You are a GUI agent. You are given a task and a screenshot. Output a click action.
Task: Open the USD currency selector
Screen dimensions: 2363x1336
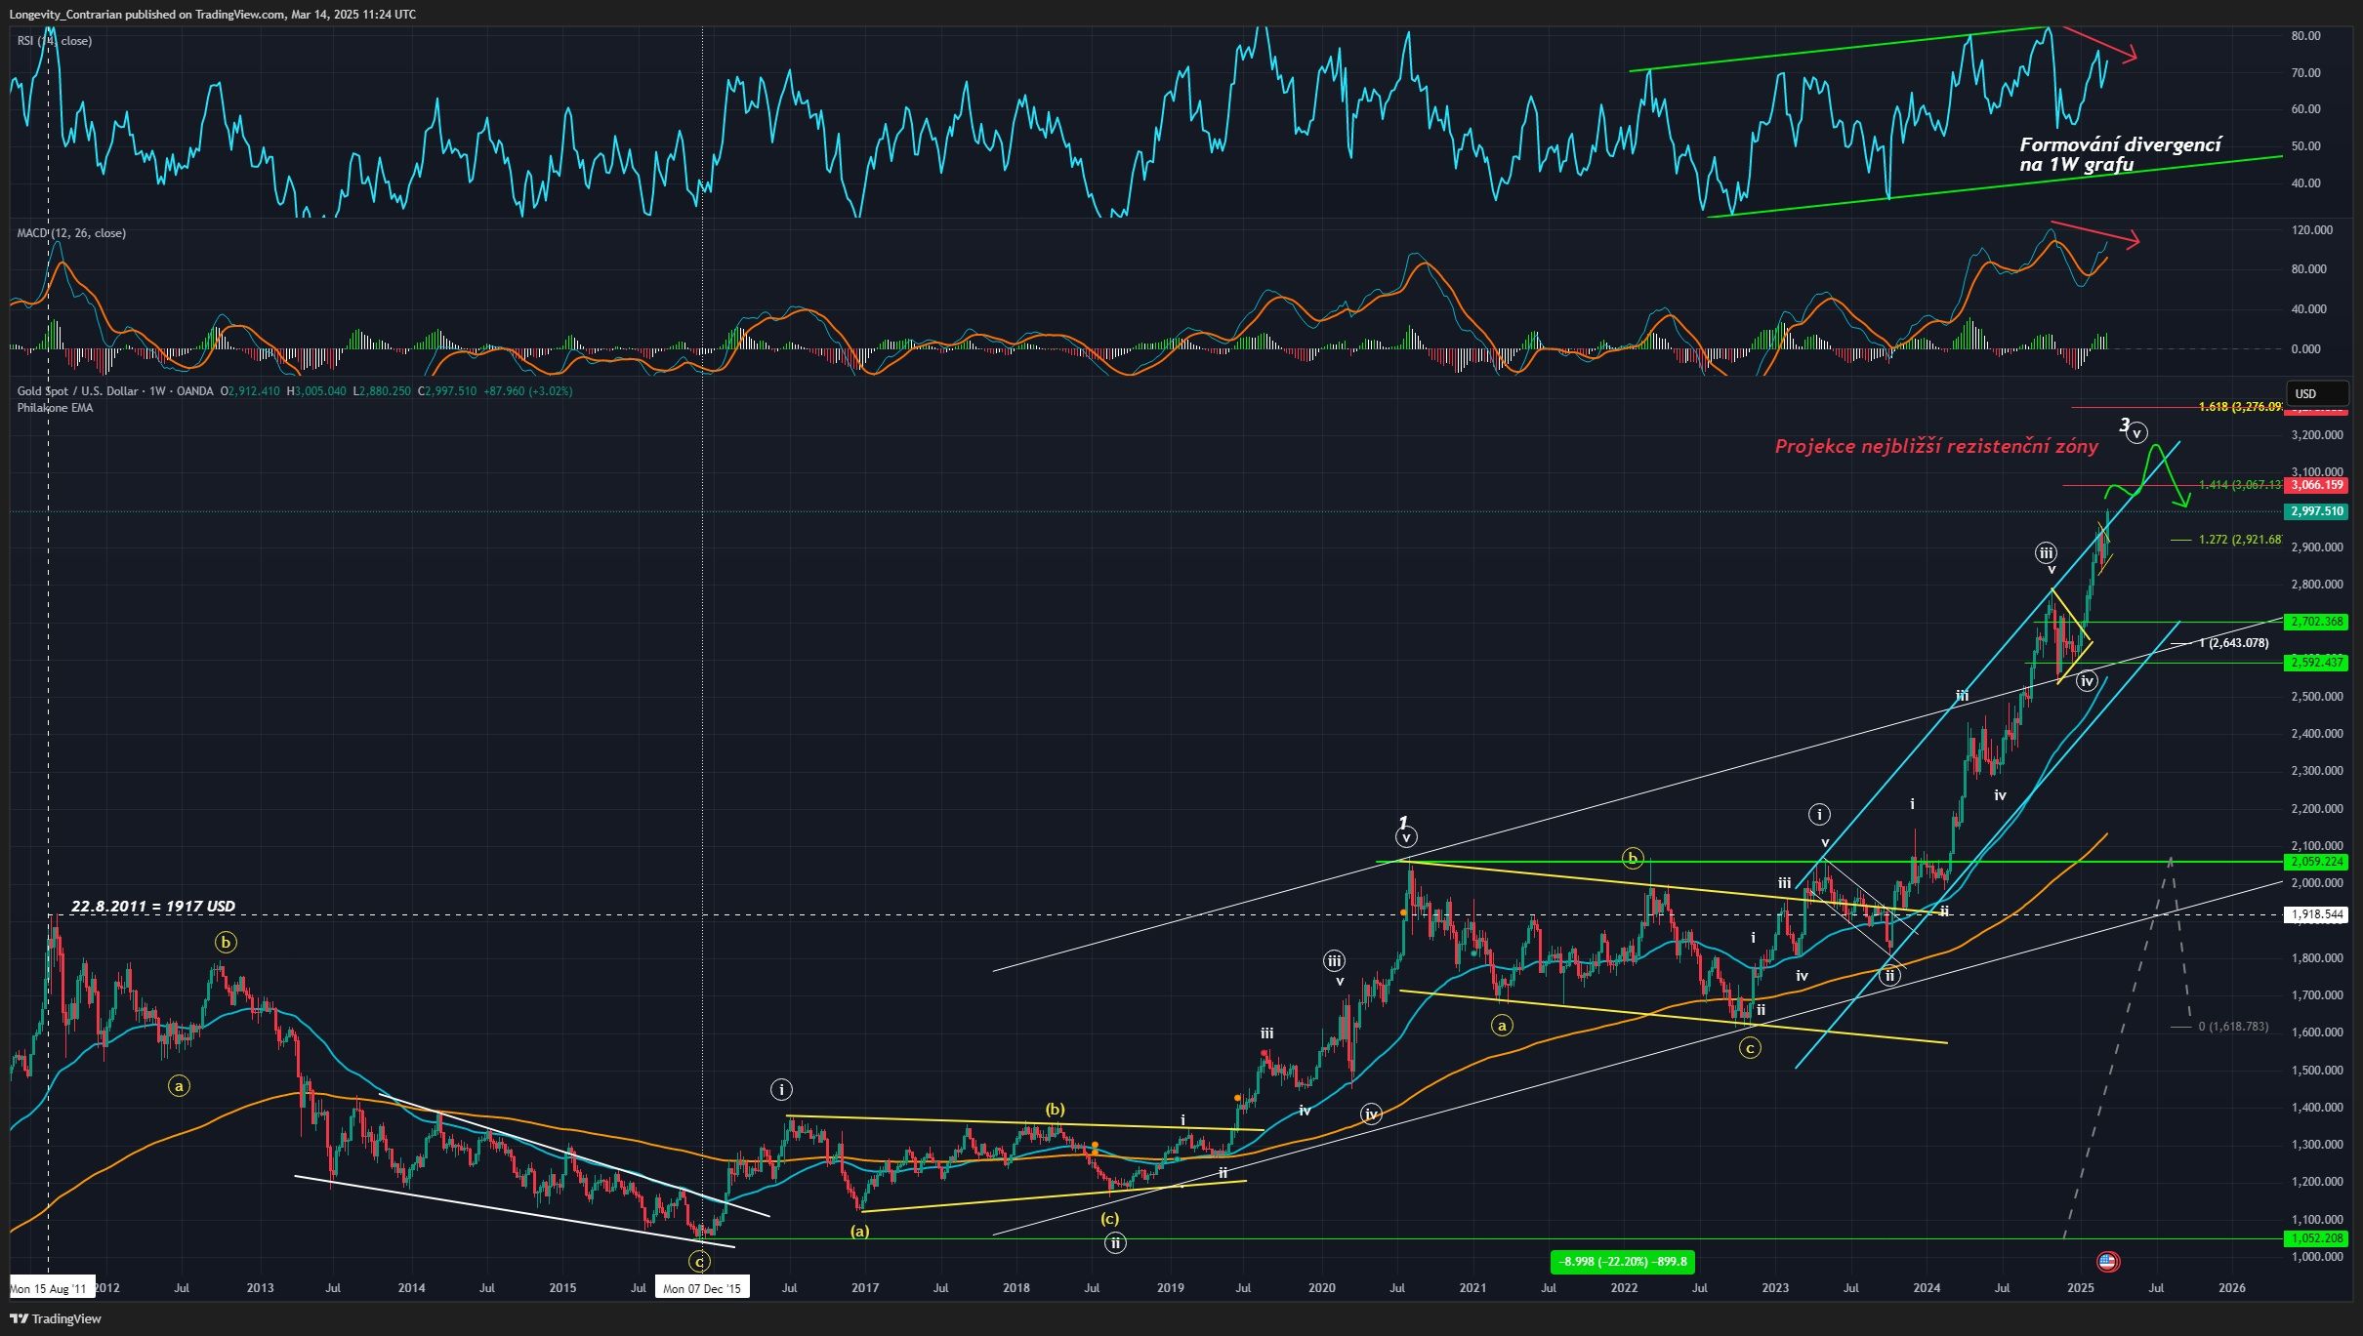[x=2316, y=394]
